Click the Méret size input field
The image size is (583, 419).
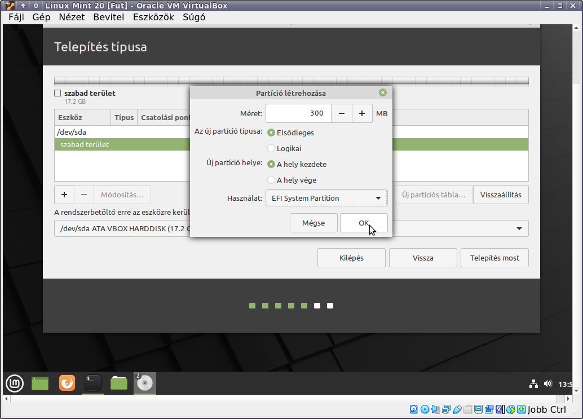click(299, 113)
